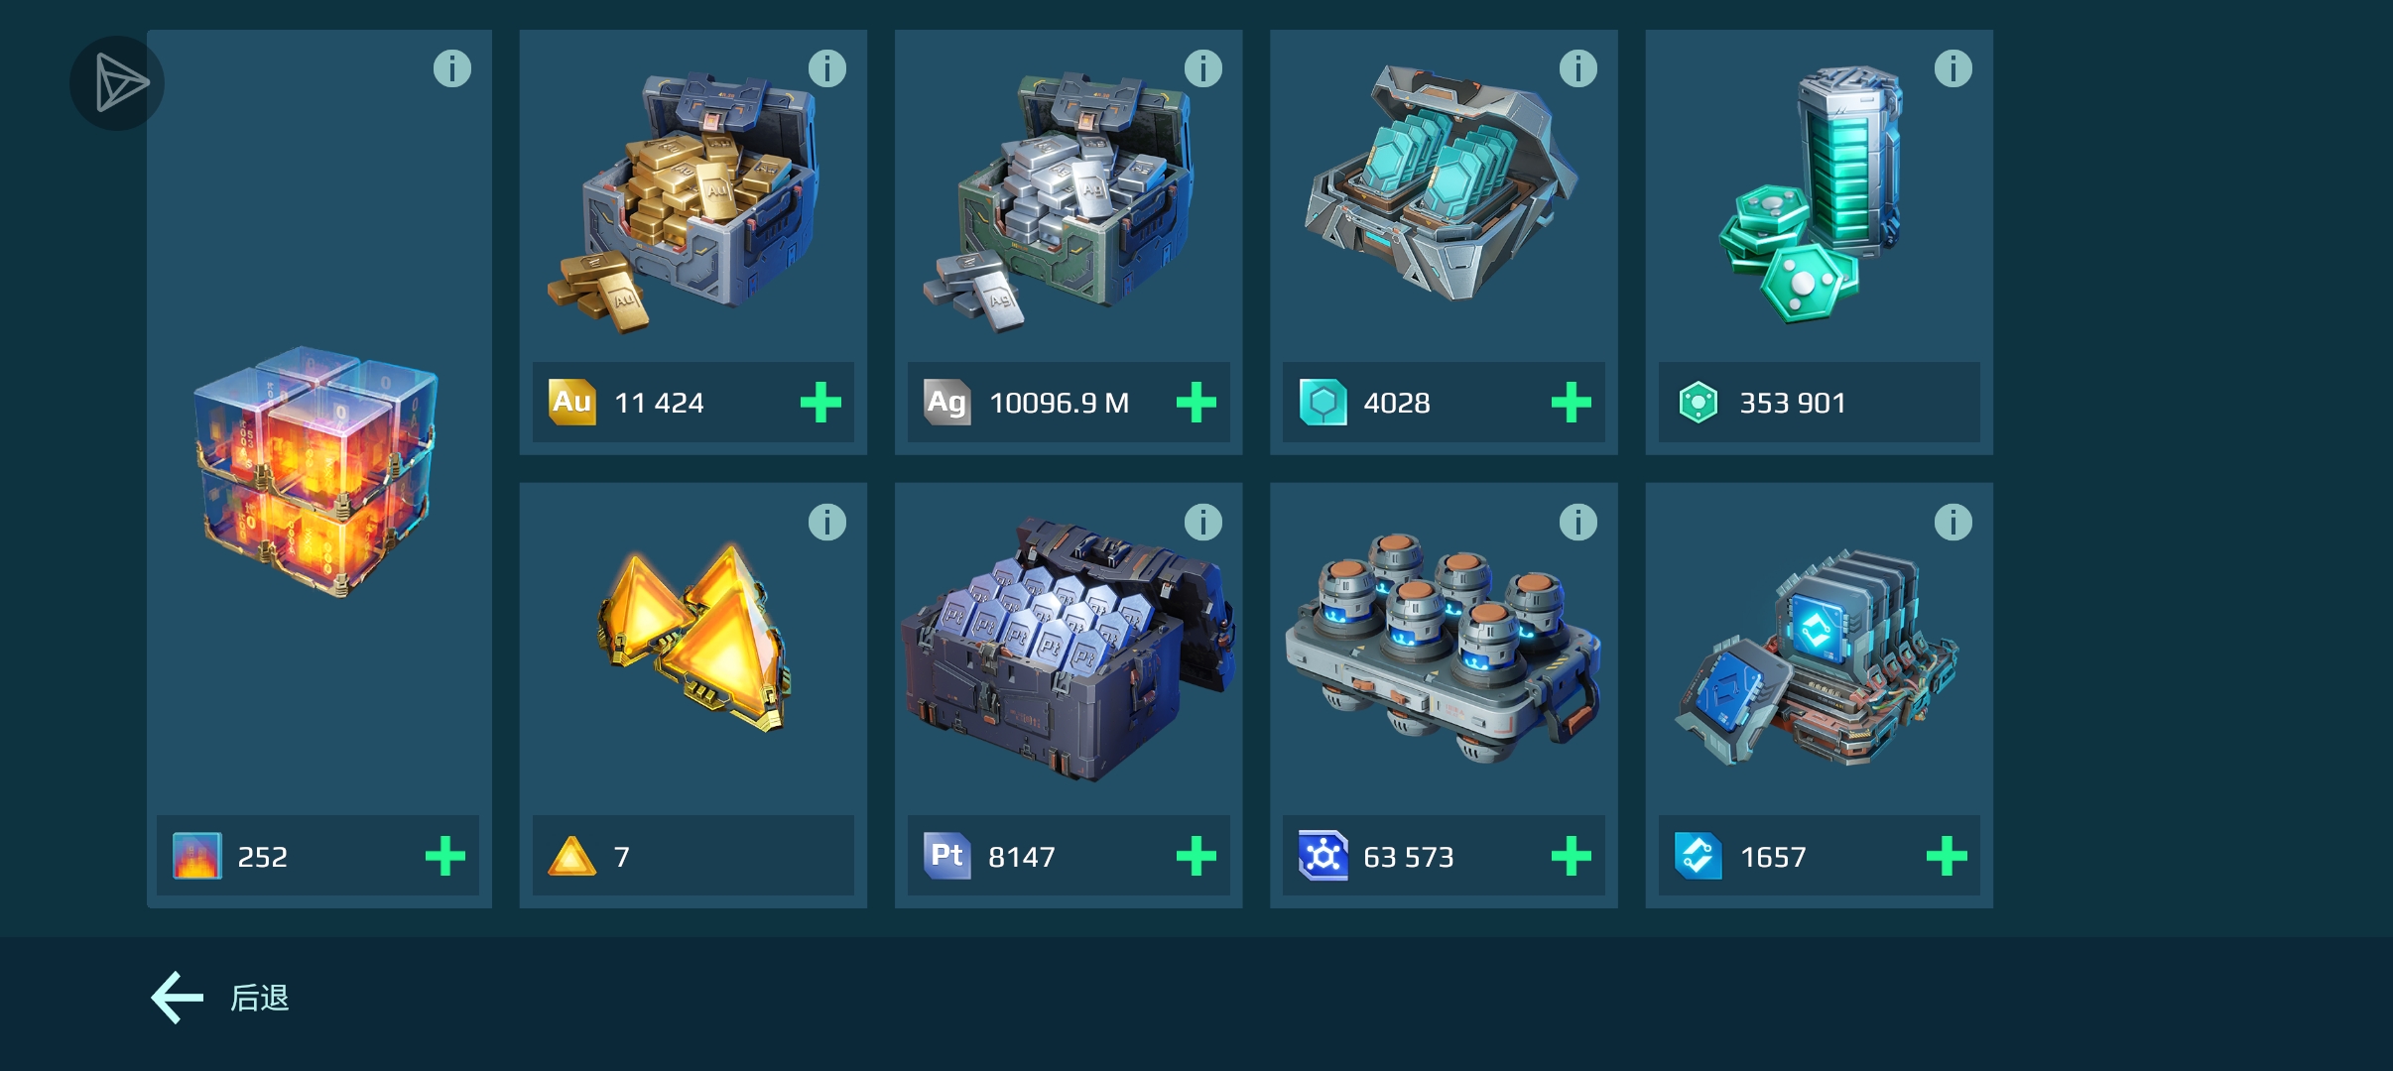Open info for the canister pods item
The image size is (2393, 1071).
pos(1577,522)
